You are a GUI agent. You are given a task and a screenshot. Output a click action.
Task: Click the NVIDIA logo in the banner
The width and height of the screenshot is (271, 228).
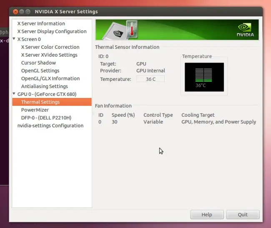pyautogui.click(x=245, y=30)
